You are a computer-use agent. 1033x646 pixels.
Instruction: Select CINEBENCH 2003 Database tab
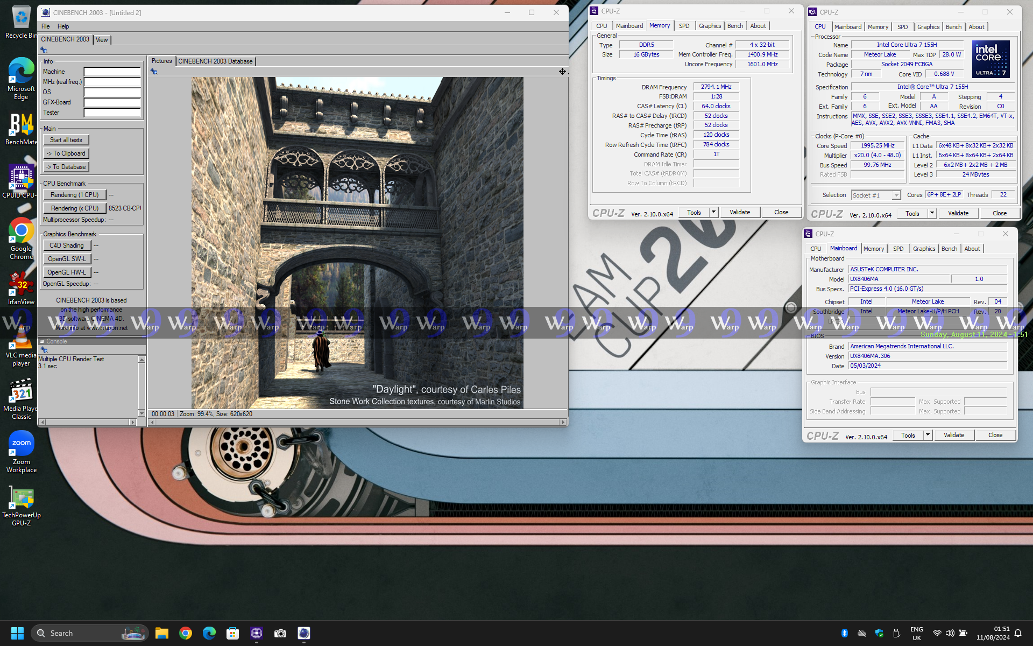point(215,61)
